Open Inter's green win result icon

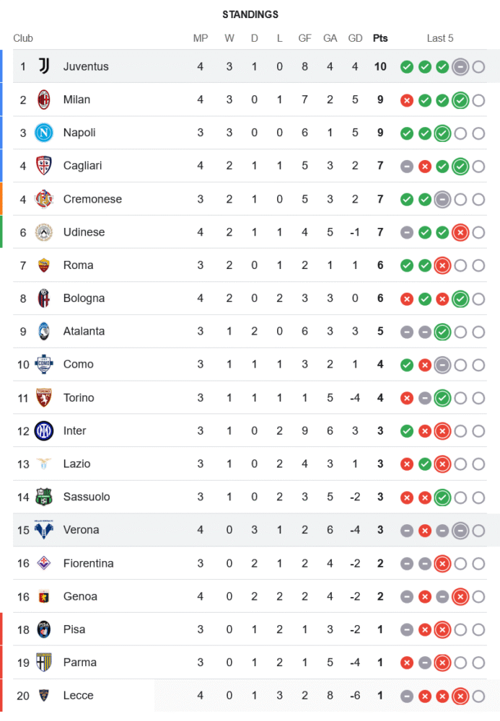pos(407,431)
